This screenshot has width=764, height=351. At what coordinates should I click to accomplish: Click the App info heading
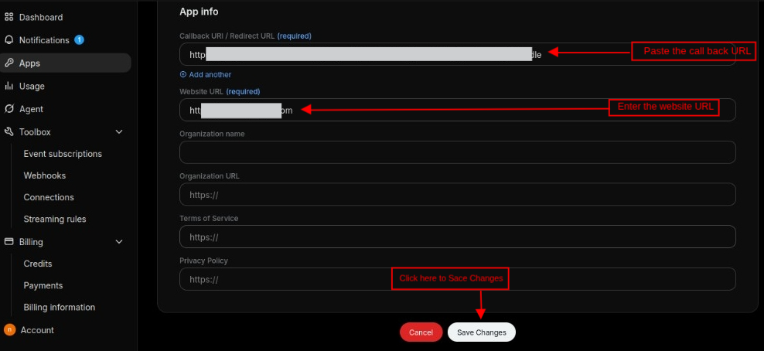[199, 12]
